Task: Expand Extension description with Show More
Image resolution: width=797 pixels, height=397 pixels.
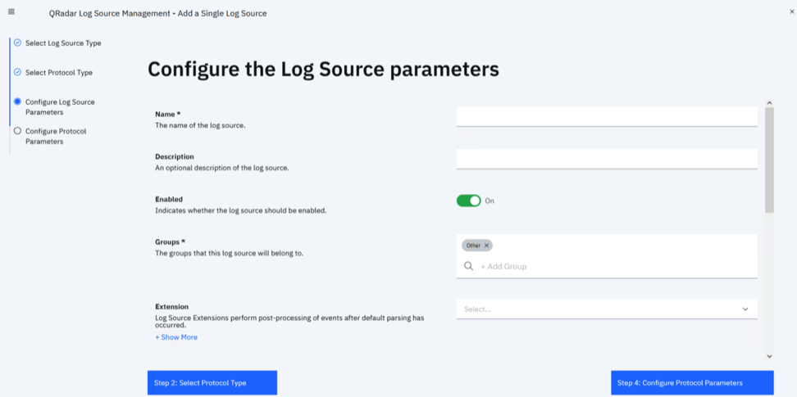Action: click(x=176, y=337)
